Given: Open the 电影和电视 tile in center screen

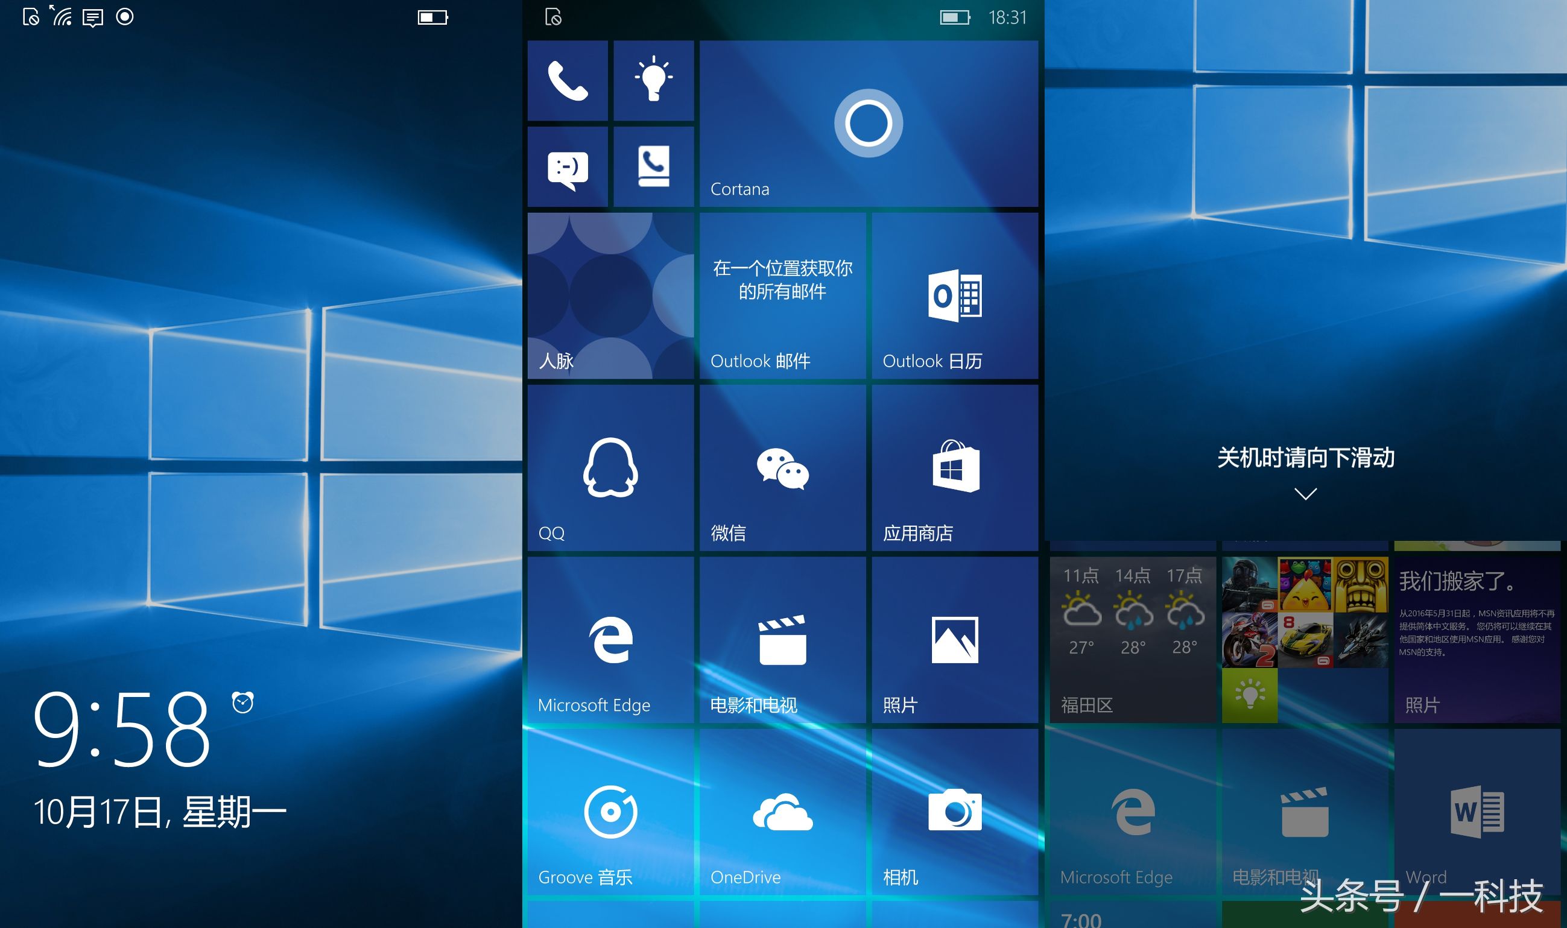Looking at the screenshot, I should pos(782,640).
